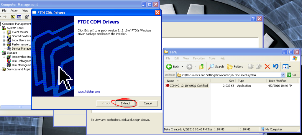Click the Local Users and Groups icon
Image resolution: width=302 pixels, height=135 pixels.
[9, 40]
